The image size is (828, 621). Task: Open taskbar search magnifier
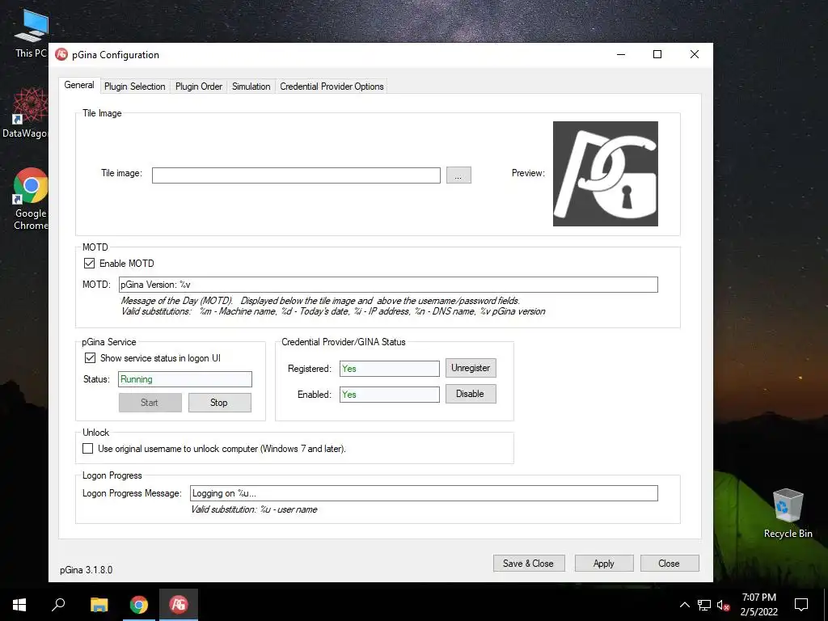pyautogui.click(x=58, y=605)
